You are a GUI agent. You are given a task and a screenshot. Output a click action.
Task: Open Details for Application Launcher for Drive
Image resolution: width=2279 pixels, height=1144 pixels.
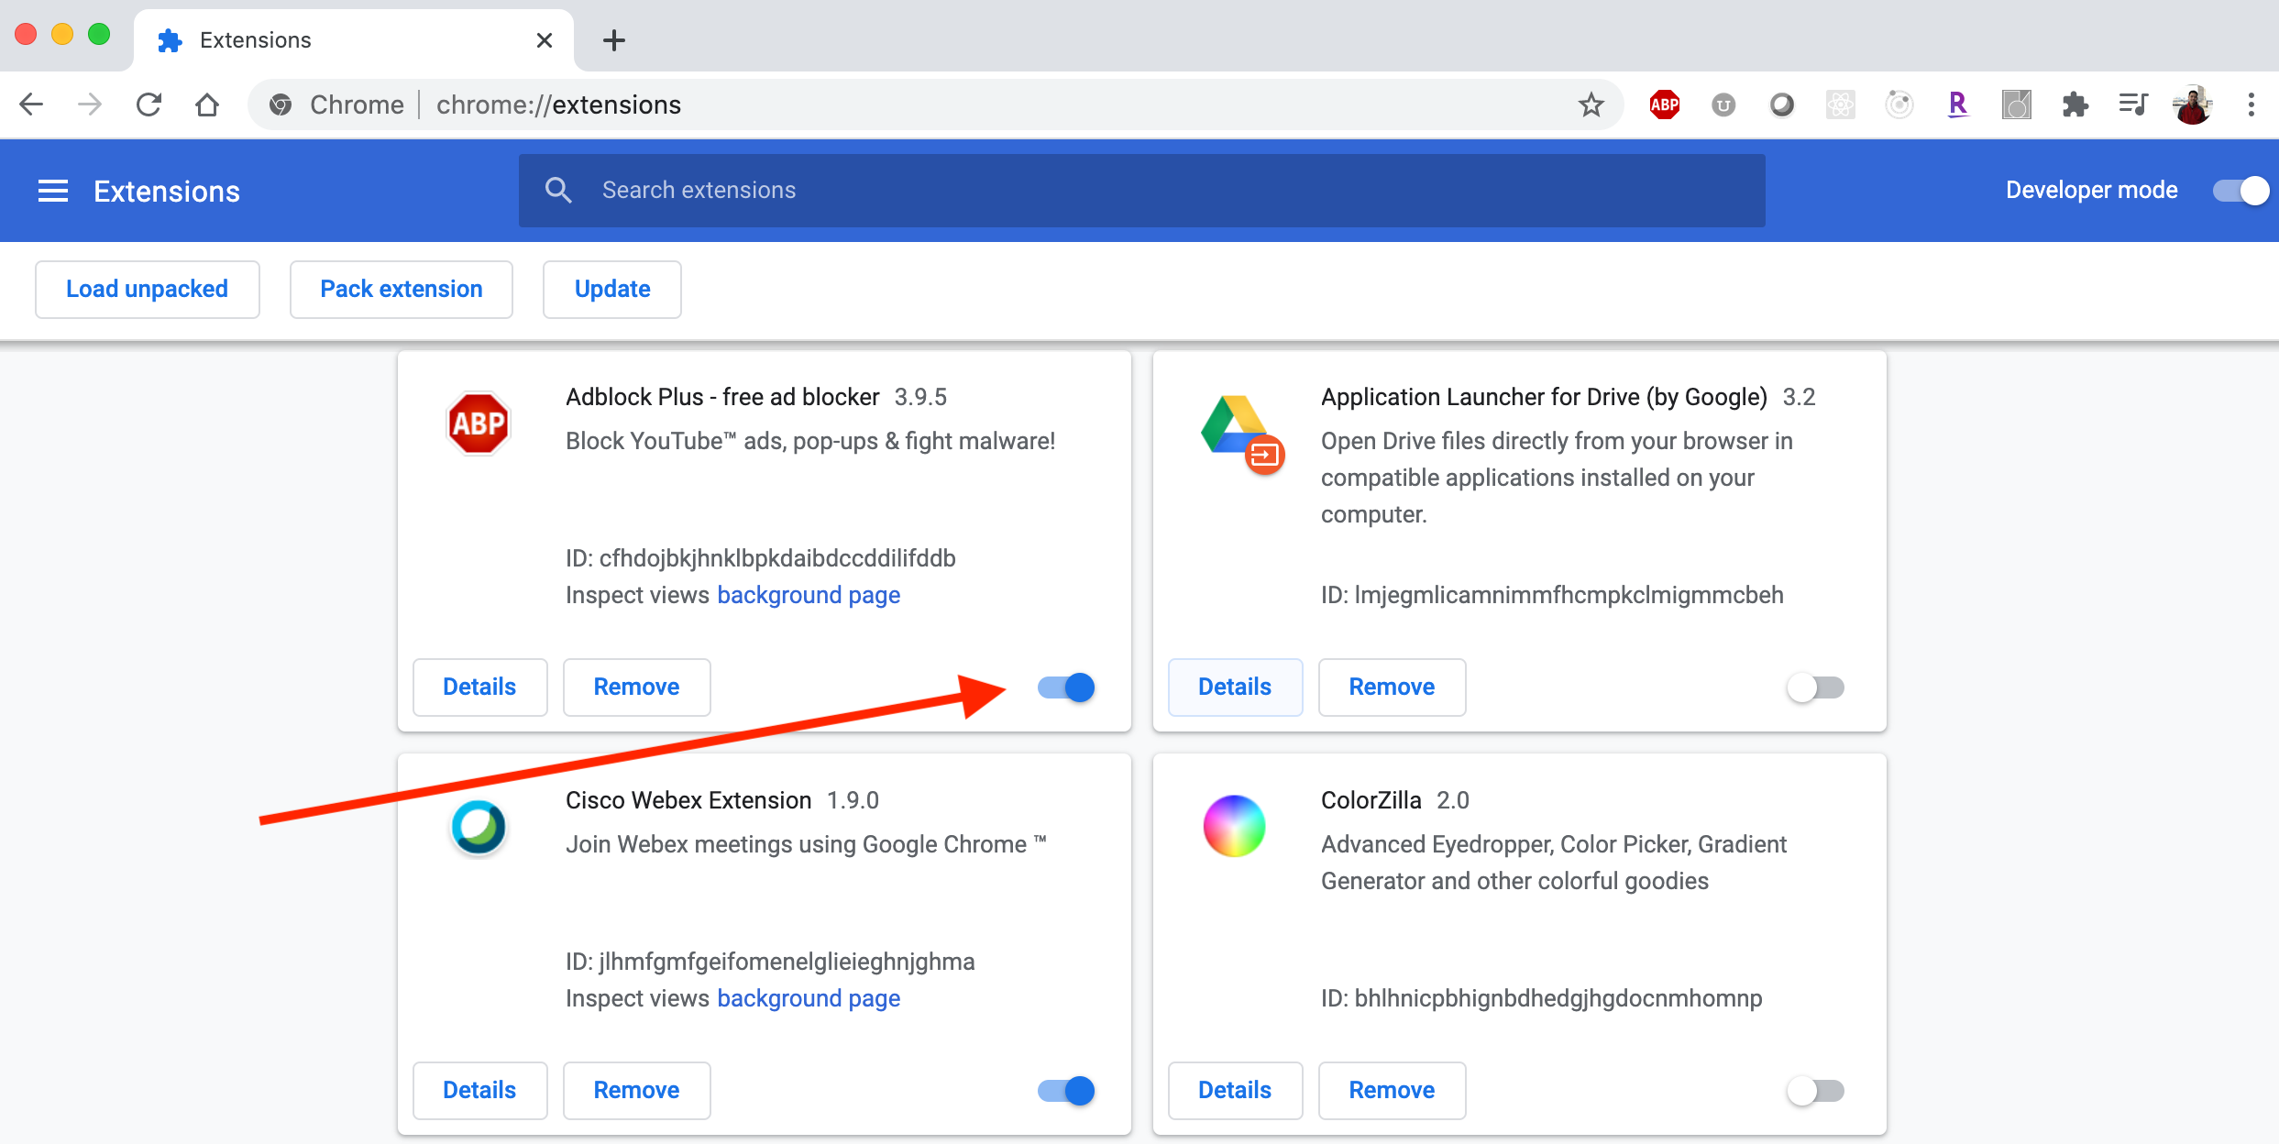[x=1235, y=687]
